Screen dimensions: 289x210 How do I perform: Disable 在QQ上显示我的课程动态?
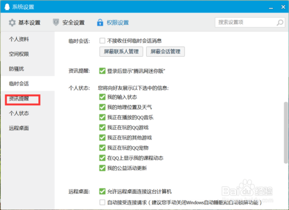pyautogui.click(x=102, y=158)
